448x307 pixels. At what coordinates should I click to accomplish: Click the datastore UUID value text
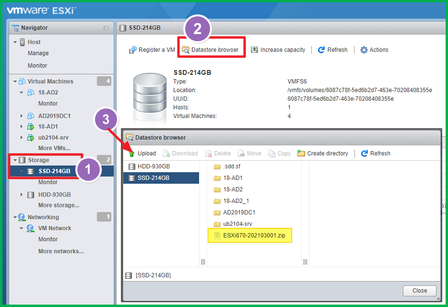pos(341,99)
